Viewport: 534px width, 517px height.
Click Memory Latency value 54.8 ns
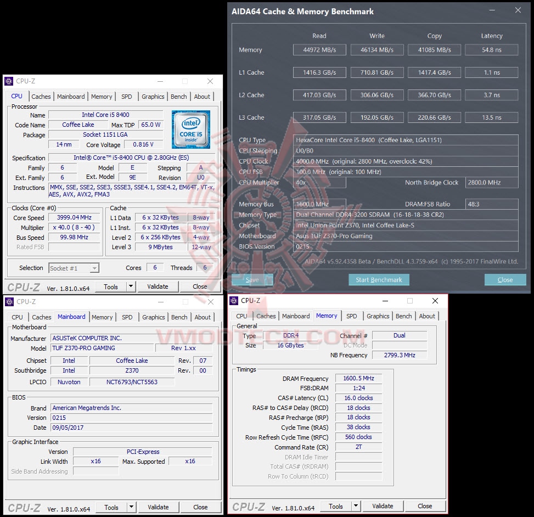[492, 50]
